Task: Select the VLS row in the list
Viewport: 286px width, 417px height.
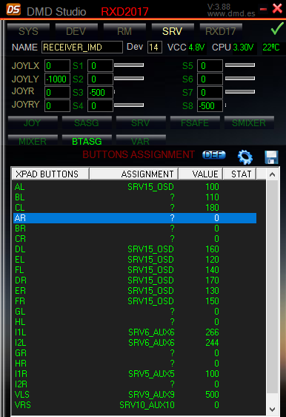Action: point(135,395)
